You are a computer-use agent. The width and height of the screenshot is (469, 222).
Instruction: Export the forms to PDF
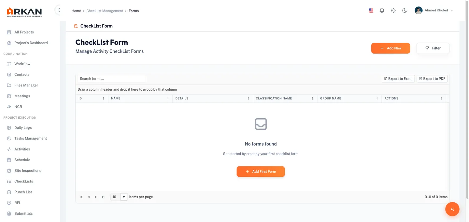pyautogui.click(x=432, y=78)
